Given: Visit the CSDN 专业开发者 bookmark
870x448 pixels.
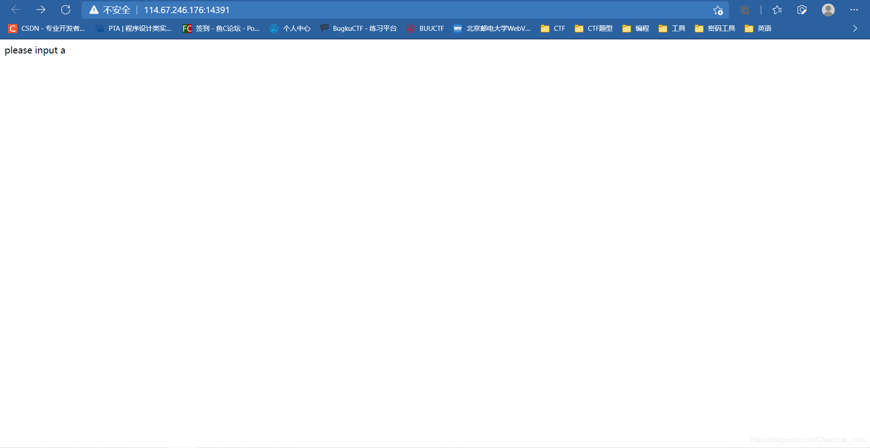Looking at the screenshot, I should 47,28.
